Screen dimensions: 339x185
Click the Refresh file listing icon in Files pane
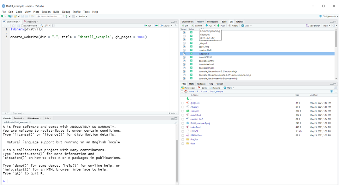click(x=335, y=88)
